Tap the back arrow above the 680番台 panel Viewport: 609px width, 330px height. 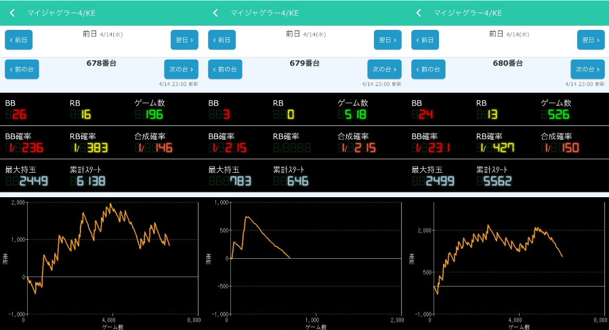(x=419, y=13)
